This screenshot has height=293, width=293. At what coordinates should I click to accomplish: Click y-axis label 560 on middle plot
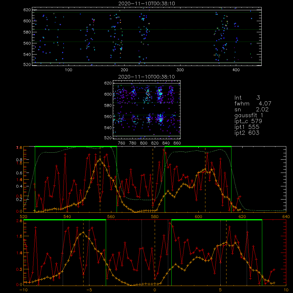(x=108, y=117)
